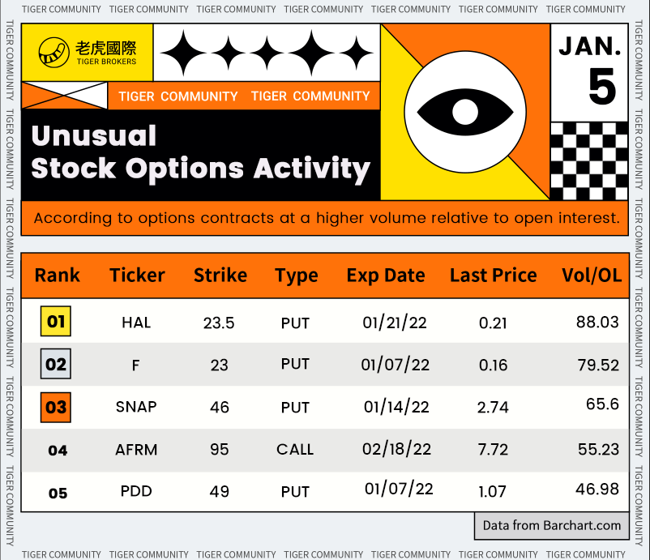650x560 pixels.
Task: Click the Unusual Stock Options Activity title
Action: [x=200, y=152]
